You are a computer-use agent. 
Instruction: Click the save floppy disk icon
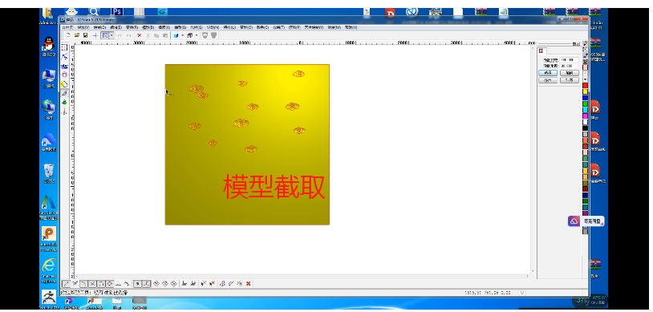point(85,36)
